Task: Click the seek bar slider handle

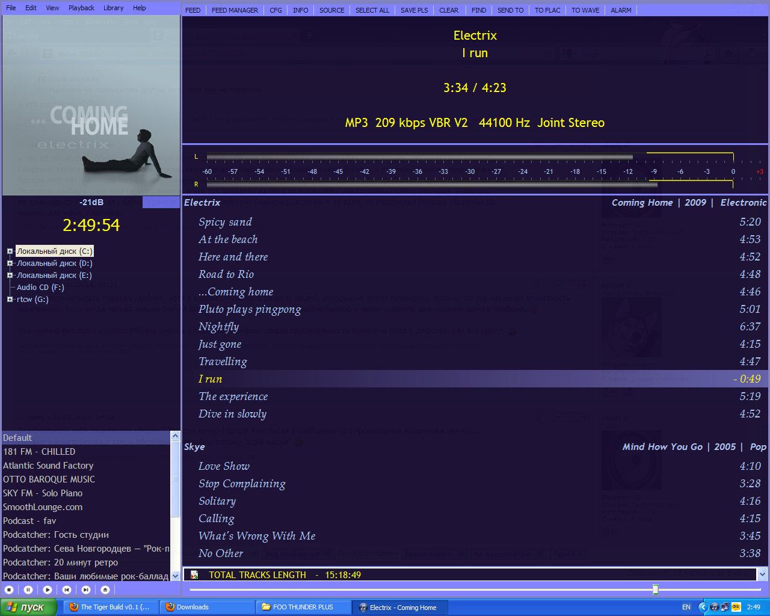Action: pyautogui.click(x=656, y=590)
